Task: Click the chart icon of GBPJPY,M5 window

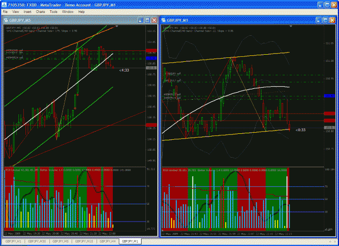Action: click(6, 20)
